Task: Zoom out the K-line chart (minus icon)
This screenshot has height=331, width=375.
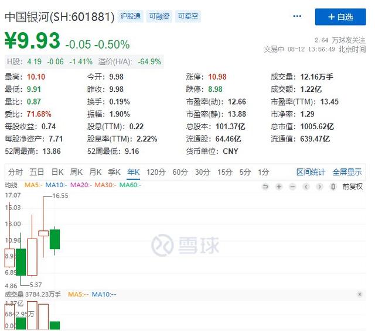Action: point(292,187)
